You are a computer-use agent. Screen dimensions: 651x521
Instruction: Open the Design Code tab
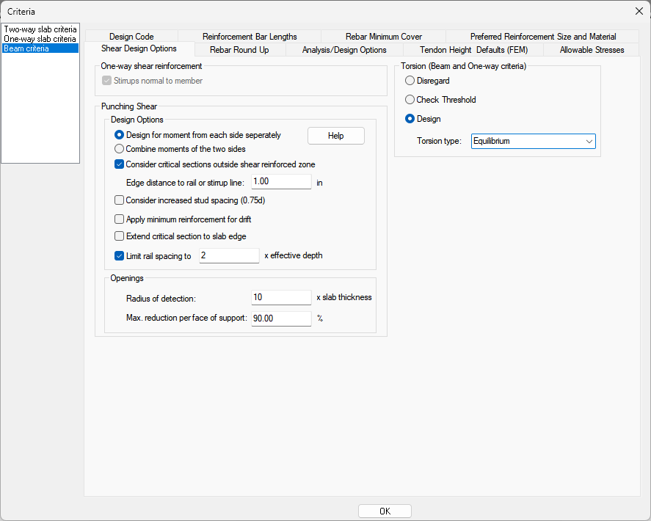pos(131,37)
